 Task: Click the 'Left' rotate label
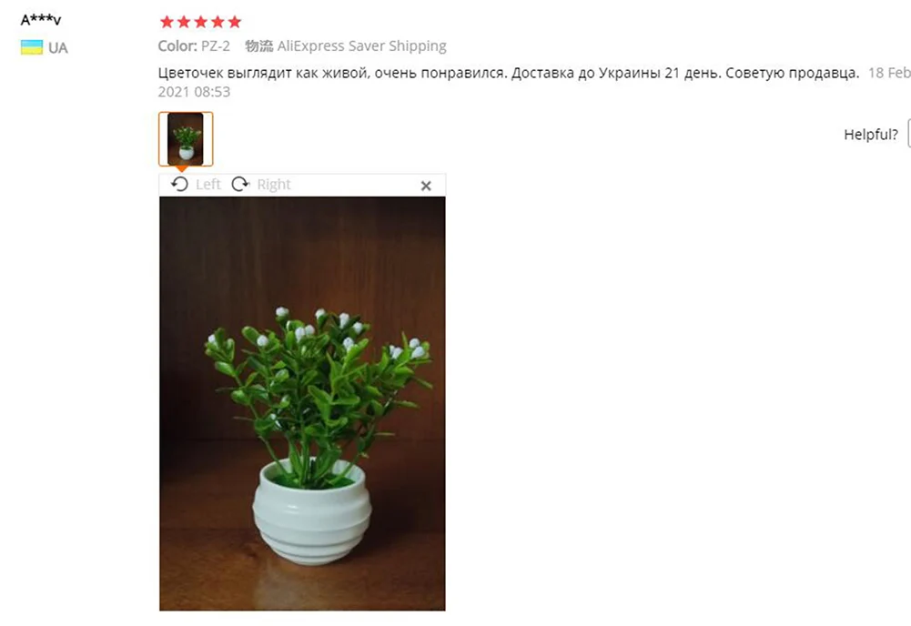208,185
